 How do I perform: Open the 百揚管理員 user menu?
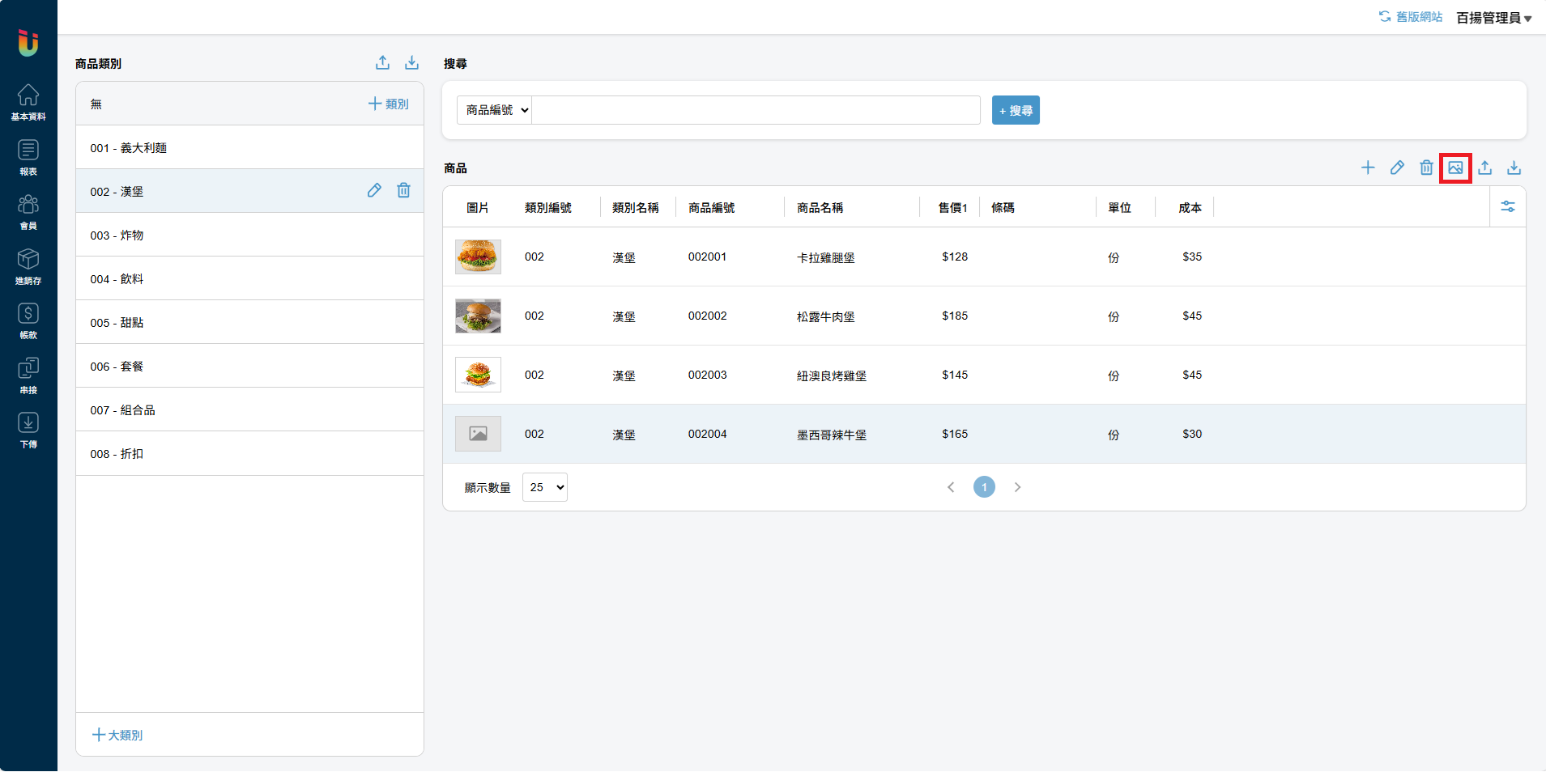click(1493, 18)
